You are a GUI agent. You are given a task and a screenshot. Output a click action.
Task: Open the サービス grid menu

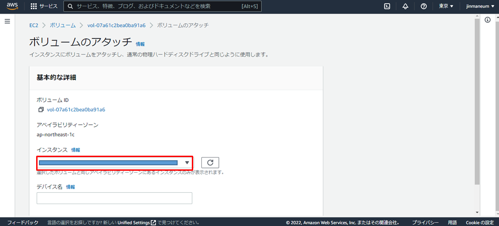coord(44,6)
